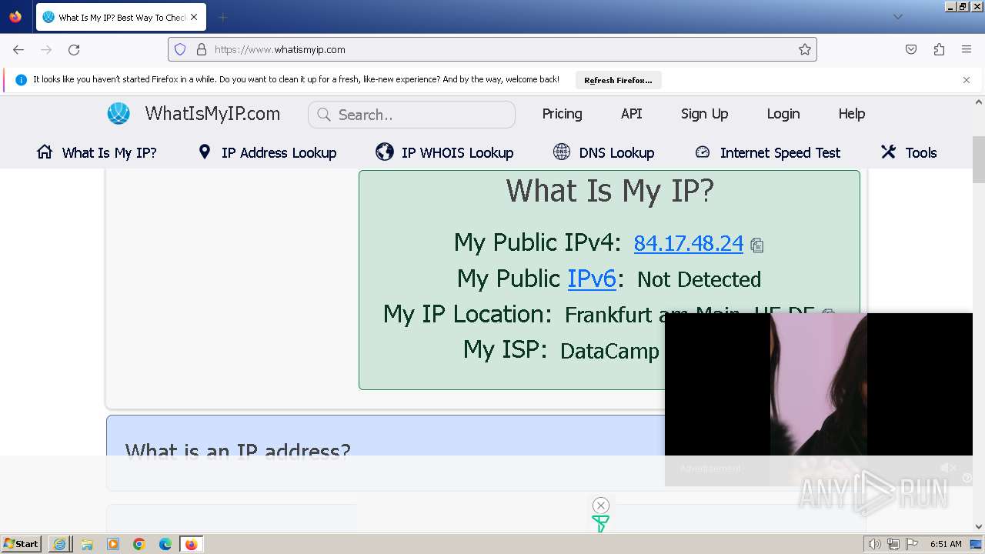Open the Action Center flag icon

click(x=912, y=544)
